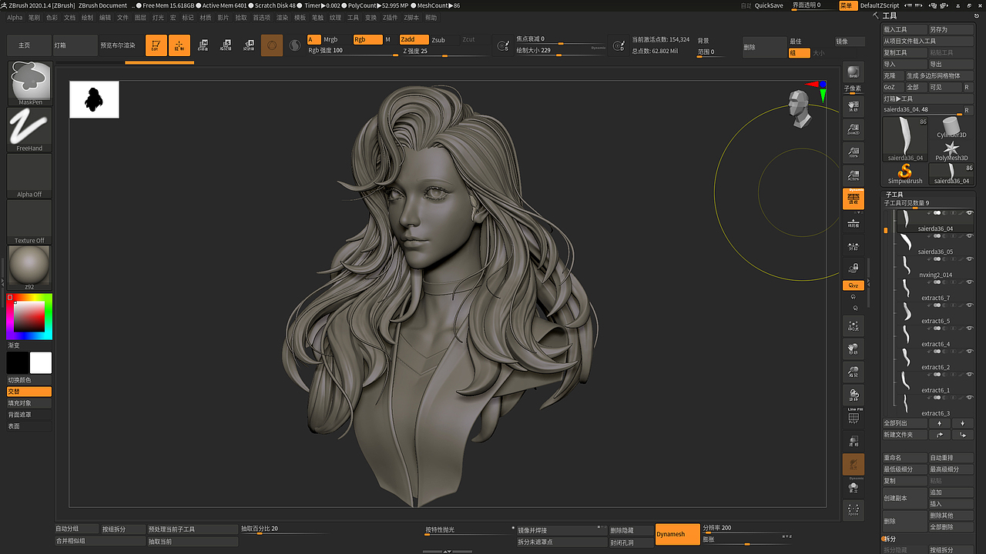Open the 笔刷 menu

34,17
